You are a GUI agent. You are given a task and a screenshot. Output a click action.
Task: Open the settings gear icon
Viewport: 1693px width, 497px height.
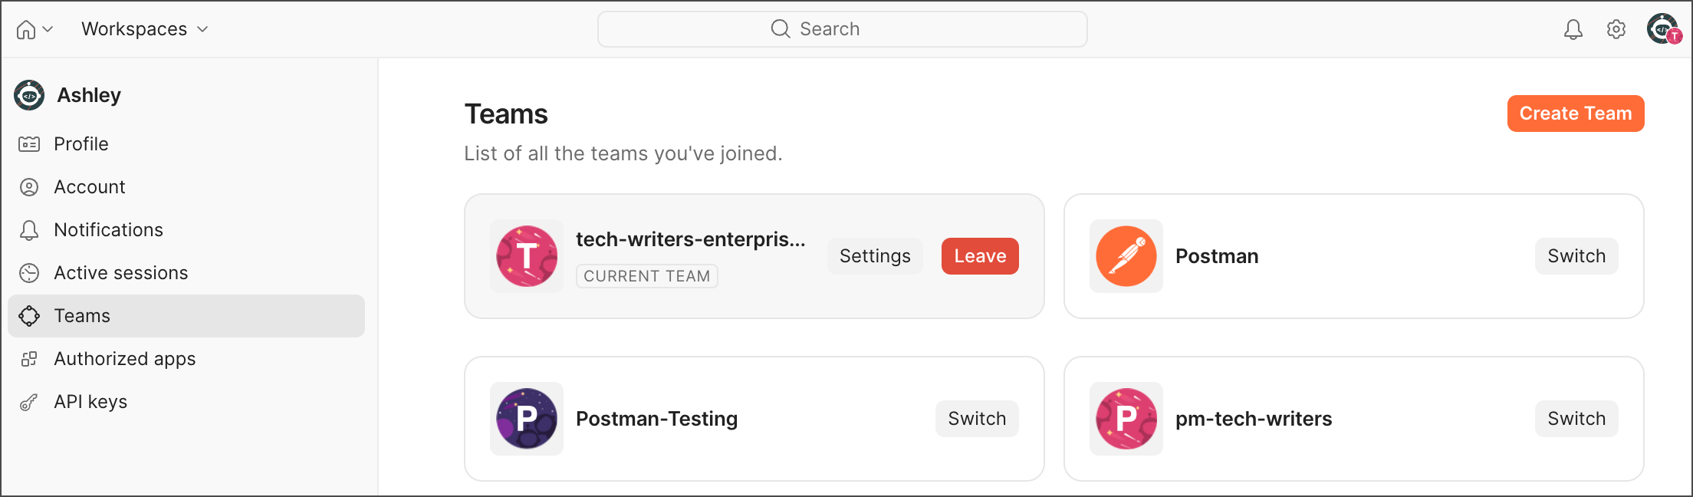tap(1616, 29)
